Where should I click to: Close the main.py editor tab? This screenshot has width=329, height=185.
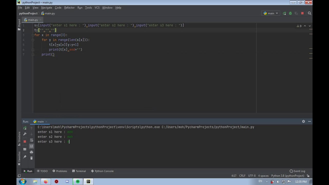pyautogui.click(x=40, y=20)
